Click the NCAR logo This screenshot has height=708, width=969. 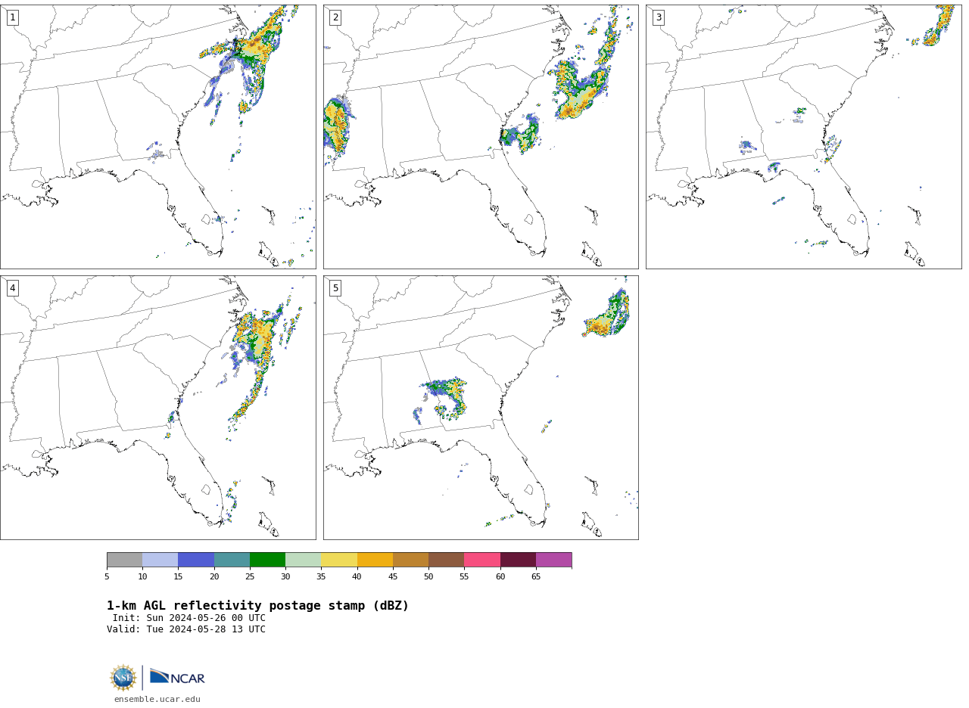177,677
